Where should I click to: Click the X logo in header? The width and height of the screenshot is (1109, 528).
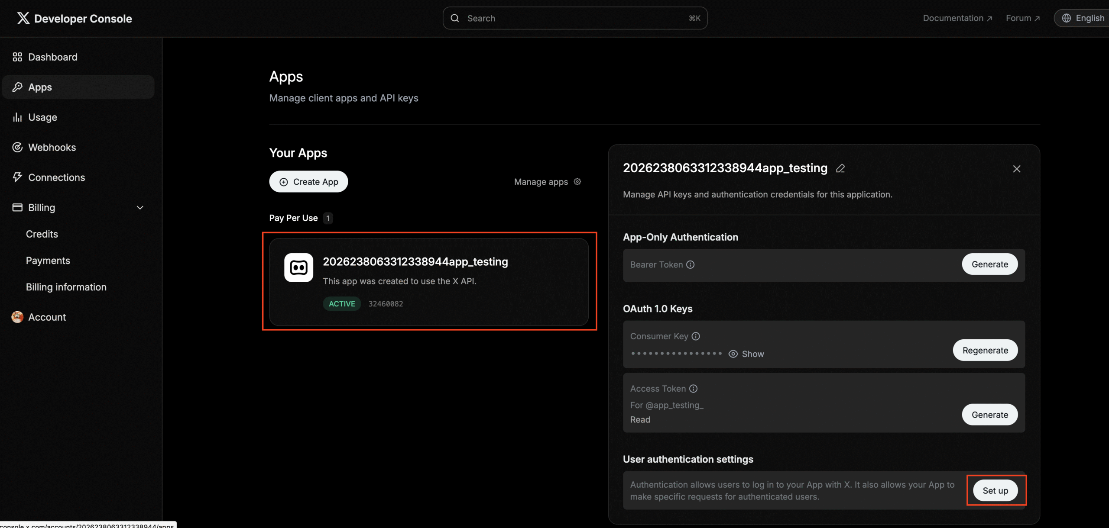tap(23, 18)
